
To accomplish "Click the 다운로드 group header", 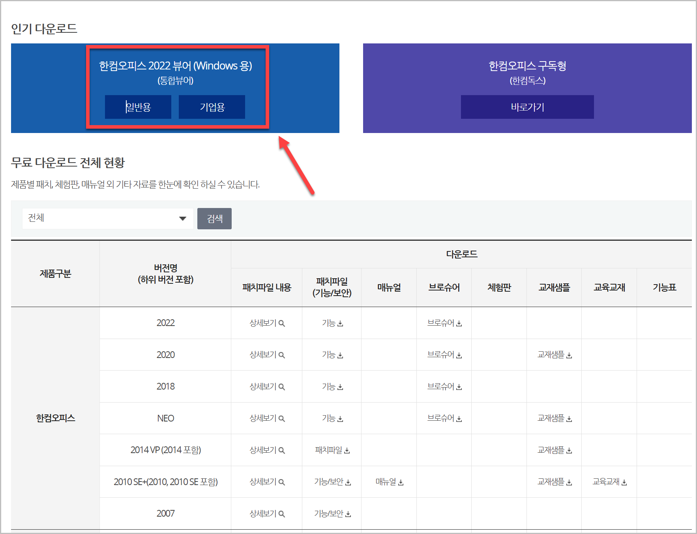I will 462,254.
